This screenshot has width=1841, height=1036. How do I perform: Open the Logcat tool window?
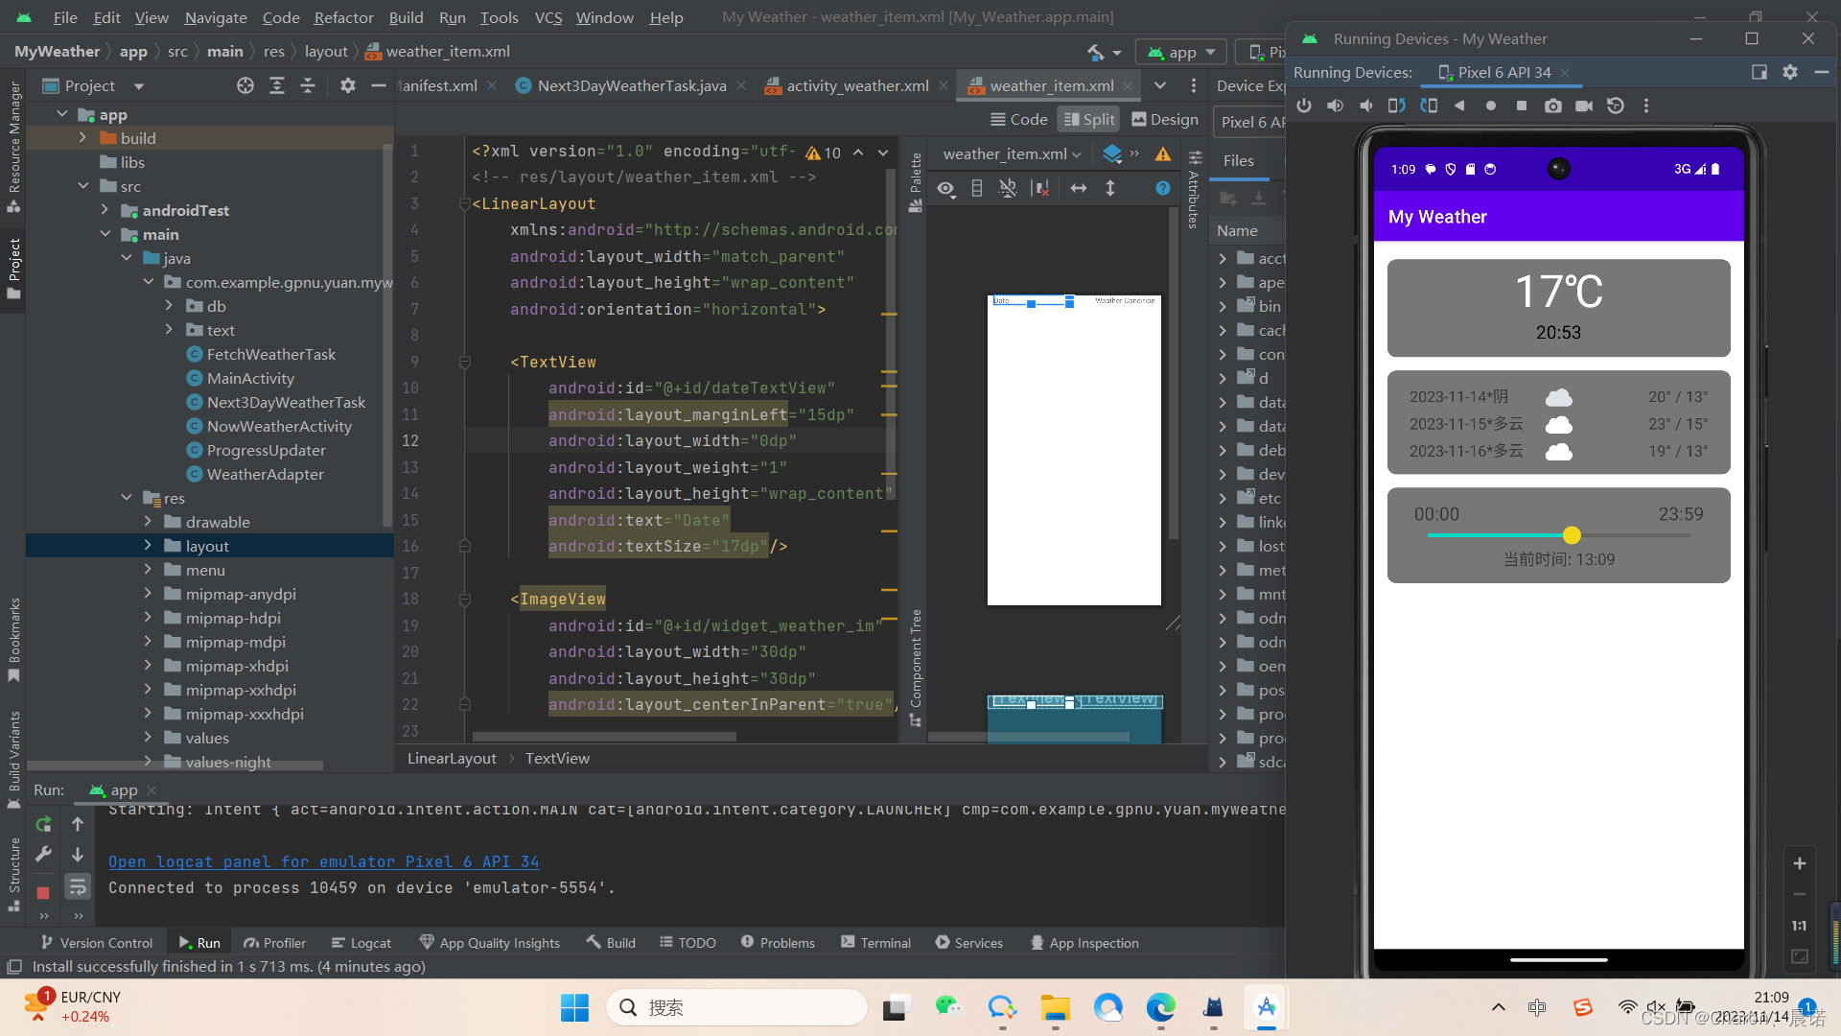(x=361, y=943)
